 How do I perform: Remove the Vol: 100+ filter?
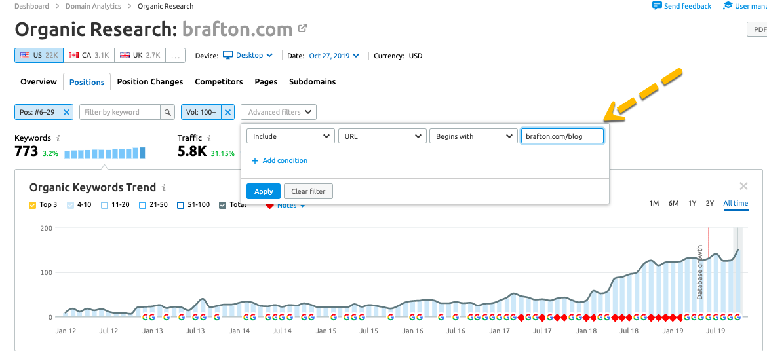coord(227,112)
